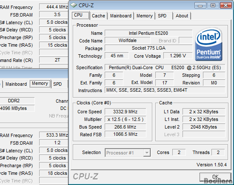Click the memory size 4096 MBytes value
This screenshot has height=185, width=234.
(17, 108)
